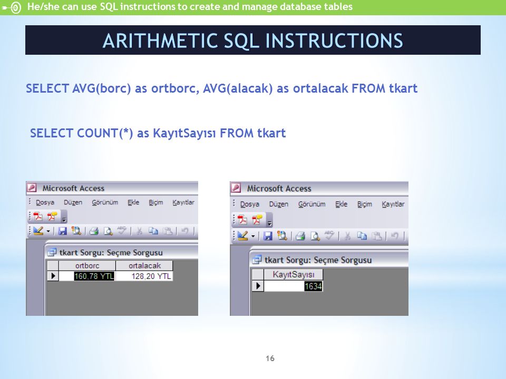Expand PDF toolbar options in KayıtSayısı window

coord(269,223)
